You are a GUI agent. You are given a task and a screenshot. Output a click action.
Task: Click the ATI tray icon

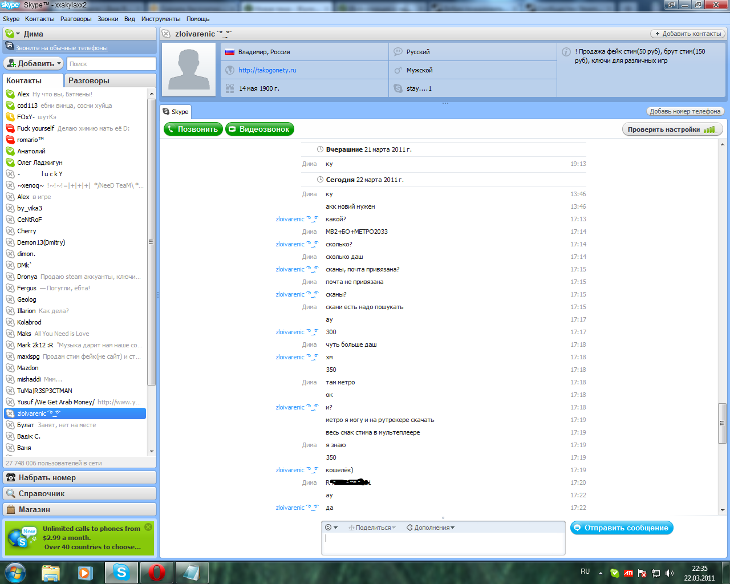click(628, 573)
